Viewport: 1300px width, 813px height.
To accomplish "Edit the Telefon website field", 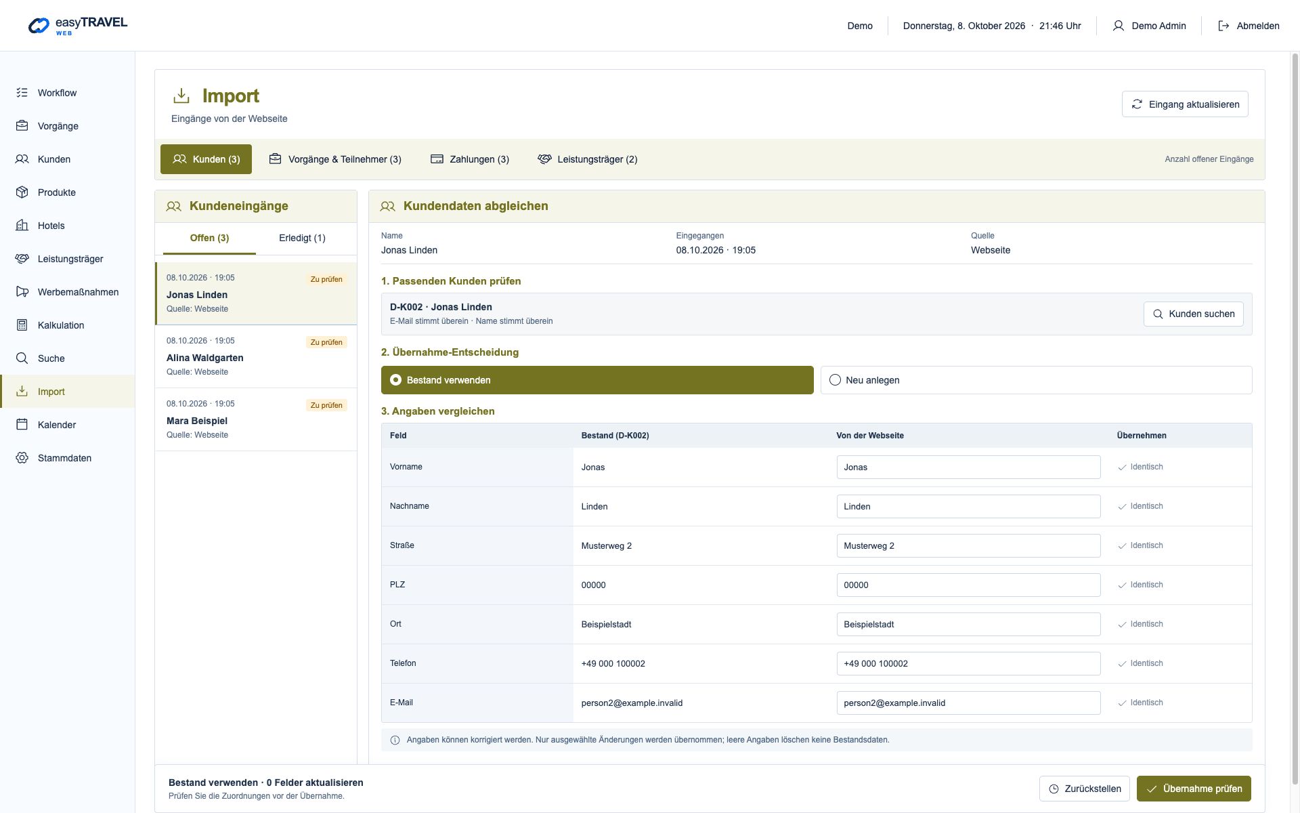I will pyautogui.click(x=968, y=663).
